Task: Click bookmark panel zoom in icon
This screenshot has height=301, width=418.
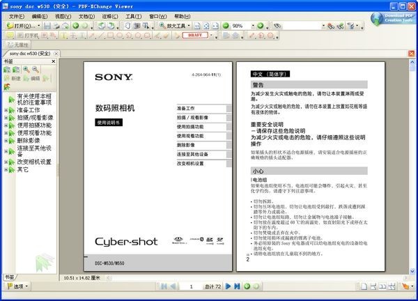Action: pos(26,70)
